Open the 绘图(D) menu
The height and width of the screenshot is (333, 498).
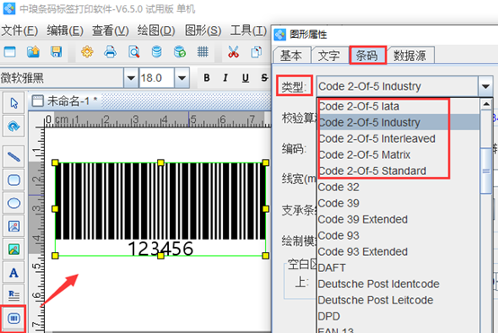point(156,31)
